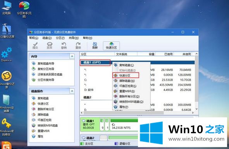The height and width of the screenshot is (149, 229).
Task: Click the 分区助手PE版 title bar app icon
Action: pyautogui.click(x=31, y=32)
